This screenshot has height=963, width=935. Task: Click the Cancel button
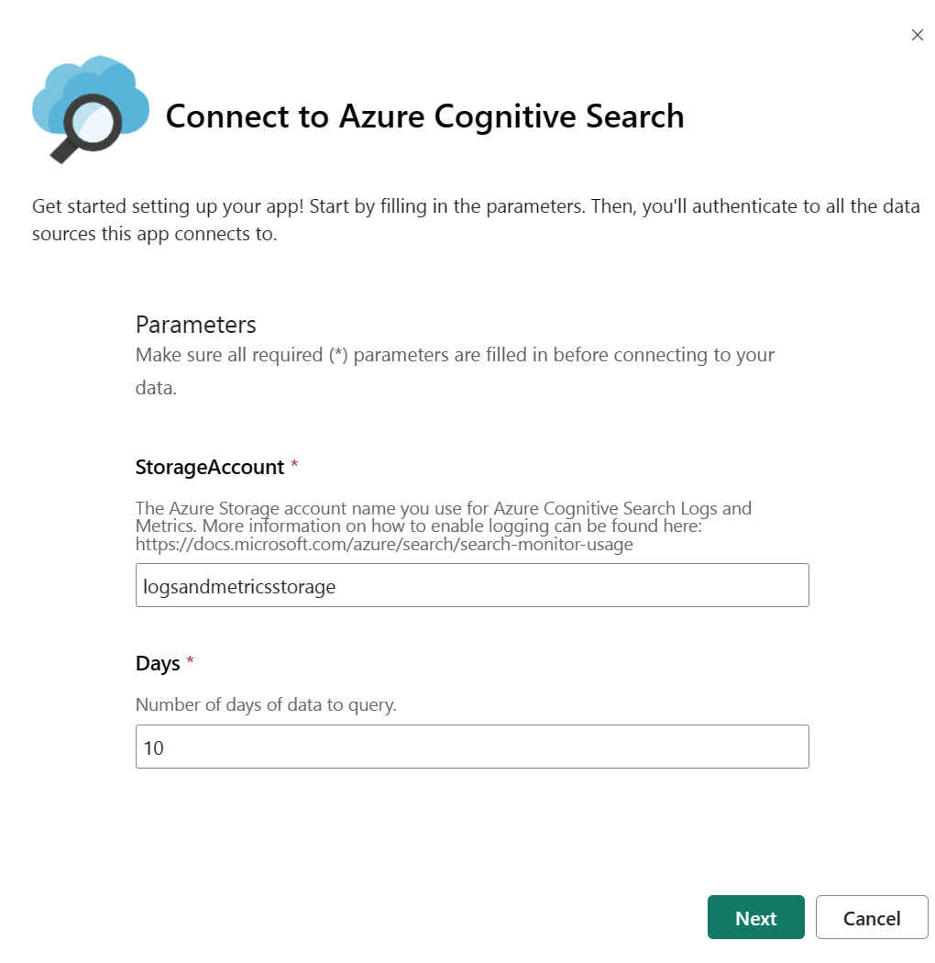click(x=871, y=917)
